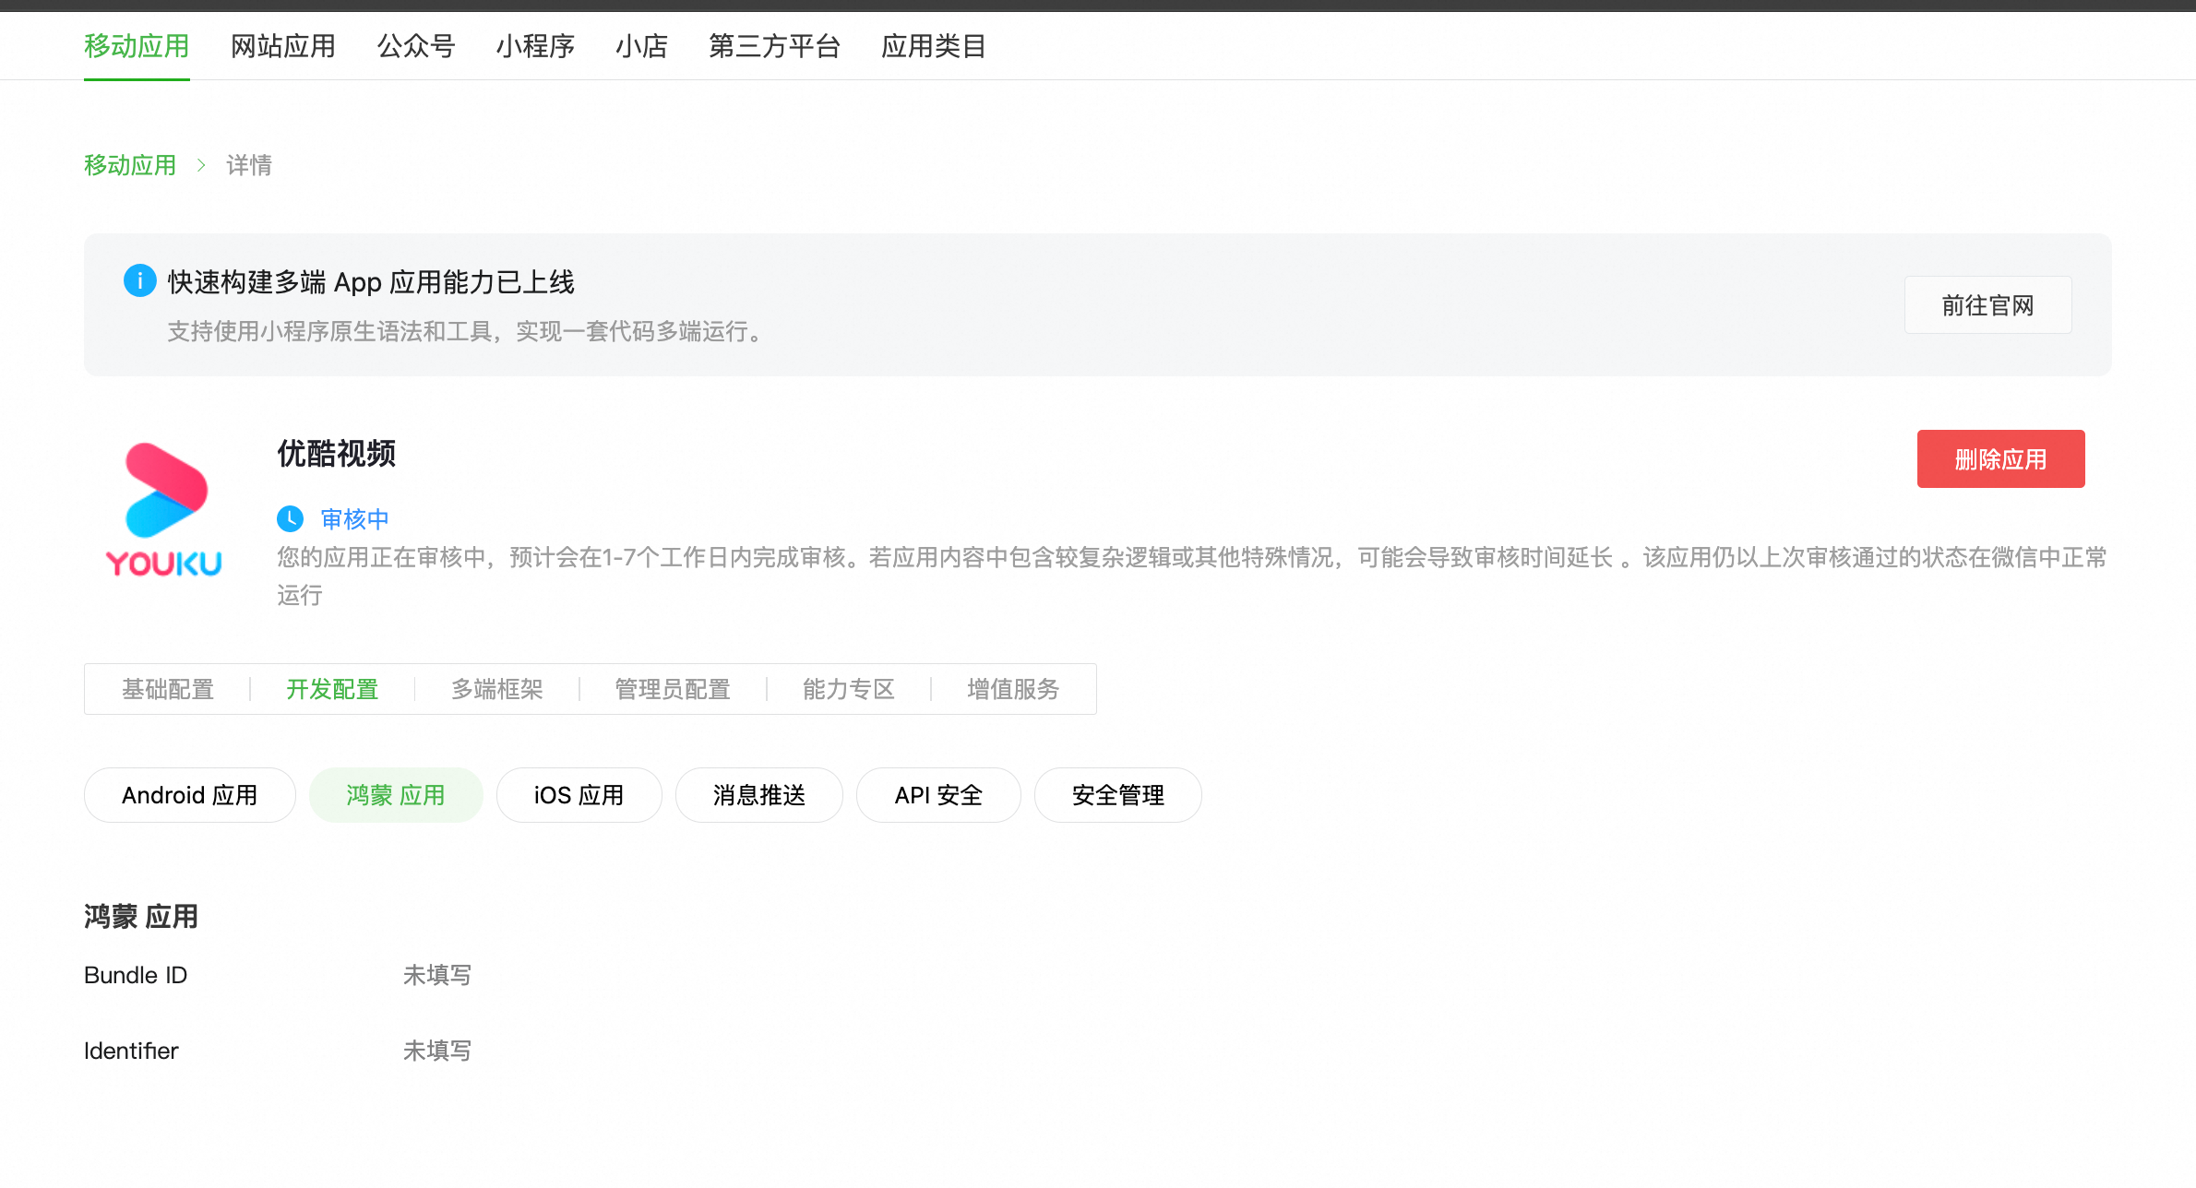Image resolution: width=2196 pixels, height=1188 pixels.
Task: Choose the Android 应用 pill
Action: point(190,795)
